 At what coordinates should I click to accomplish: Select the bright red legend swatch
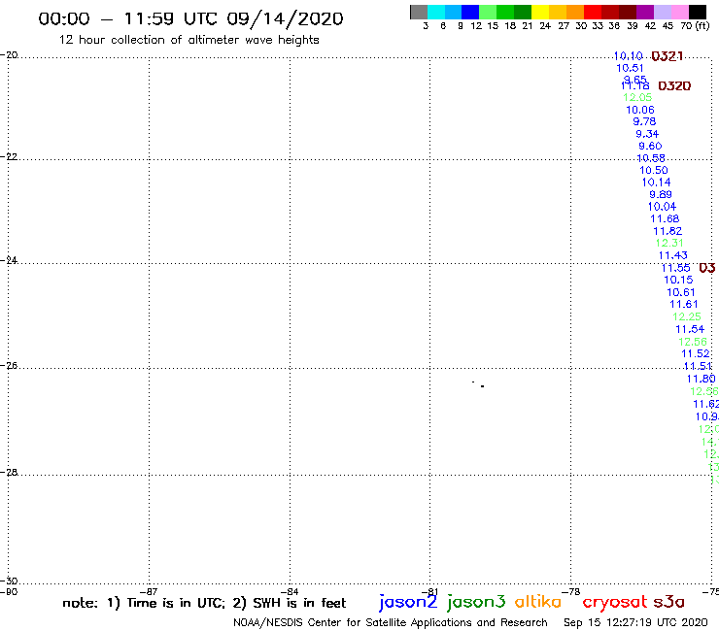(593, 12)
